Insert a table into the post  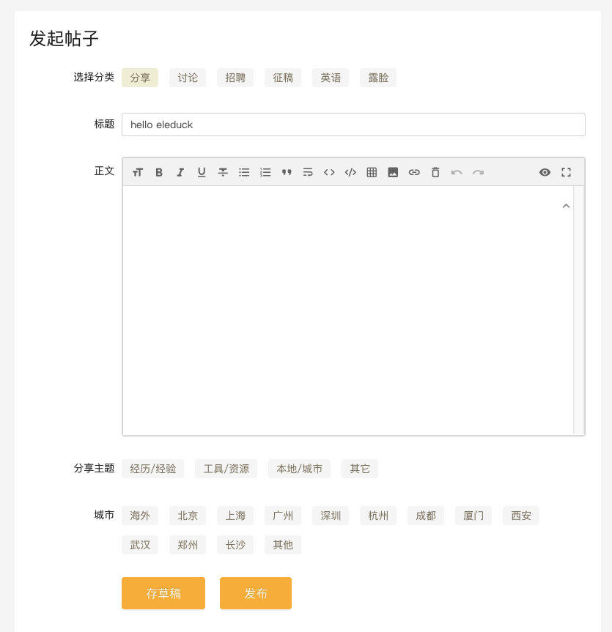click(372, 173)
